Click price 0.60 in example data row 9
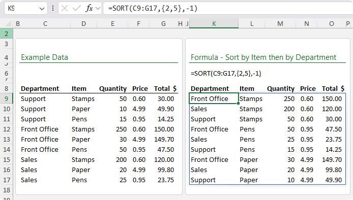The image size is (353, 200). (139, 98)
